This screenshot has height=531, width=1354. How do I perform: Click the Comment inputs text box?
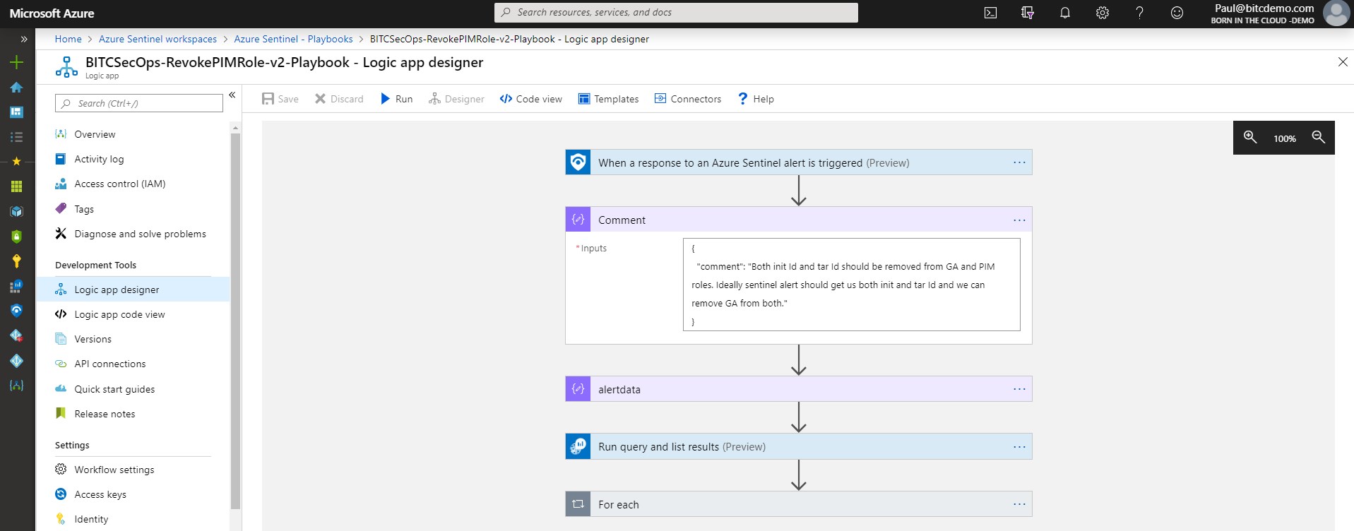(x=851, y=285)
